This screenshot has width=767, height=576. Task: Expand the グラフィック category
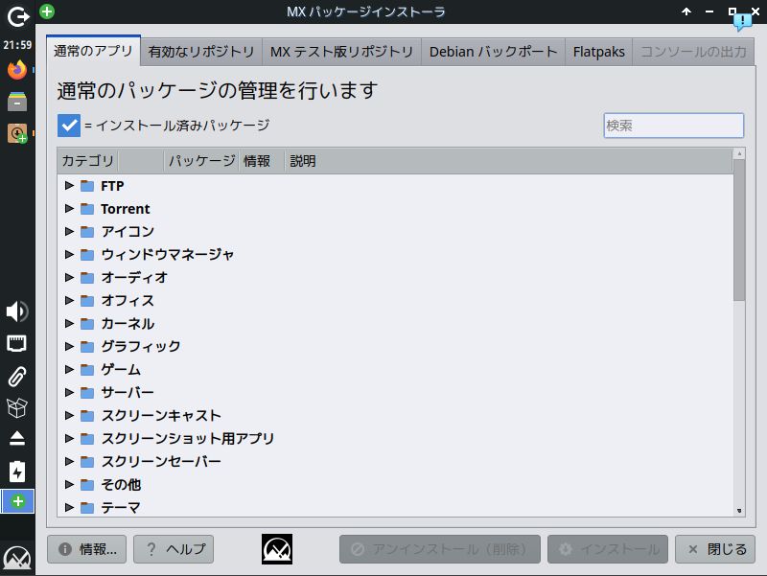(x=69, y=346)
